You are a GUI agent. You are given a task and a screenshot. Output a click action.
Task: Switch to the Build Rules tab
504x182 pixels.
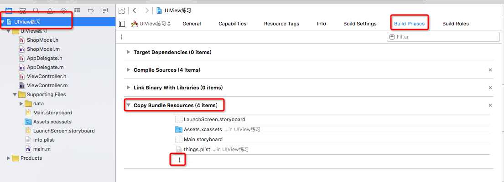[x=456, y=24]
